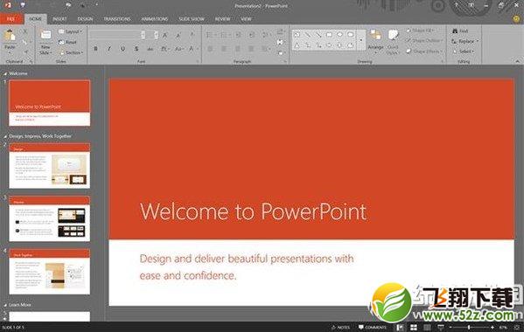Click the Reset slide icon
The height and width of the screenshot is (332, 524).
point(61,42)
